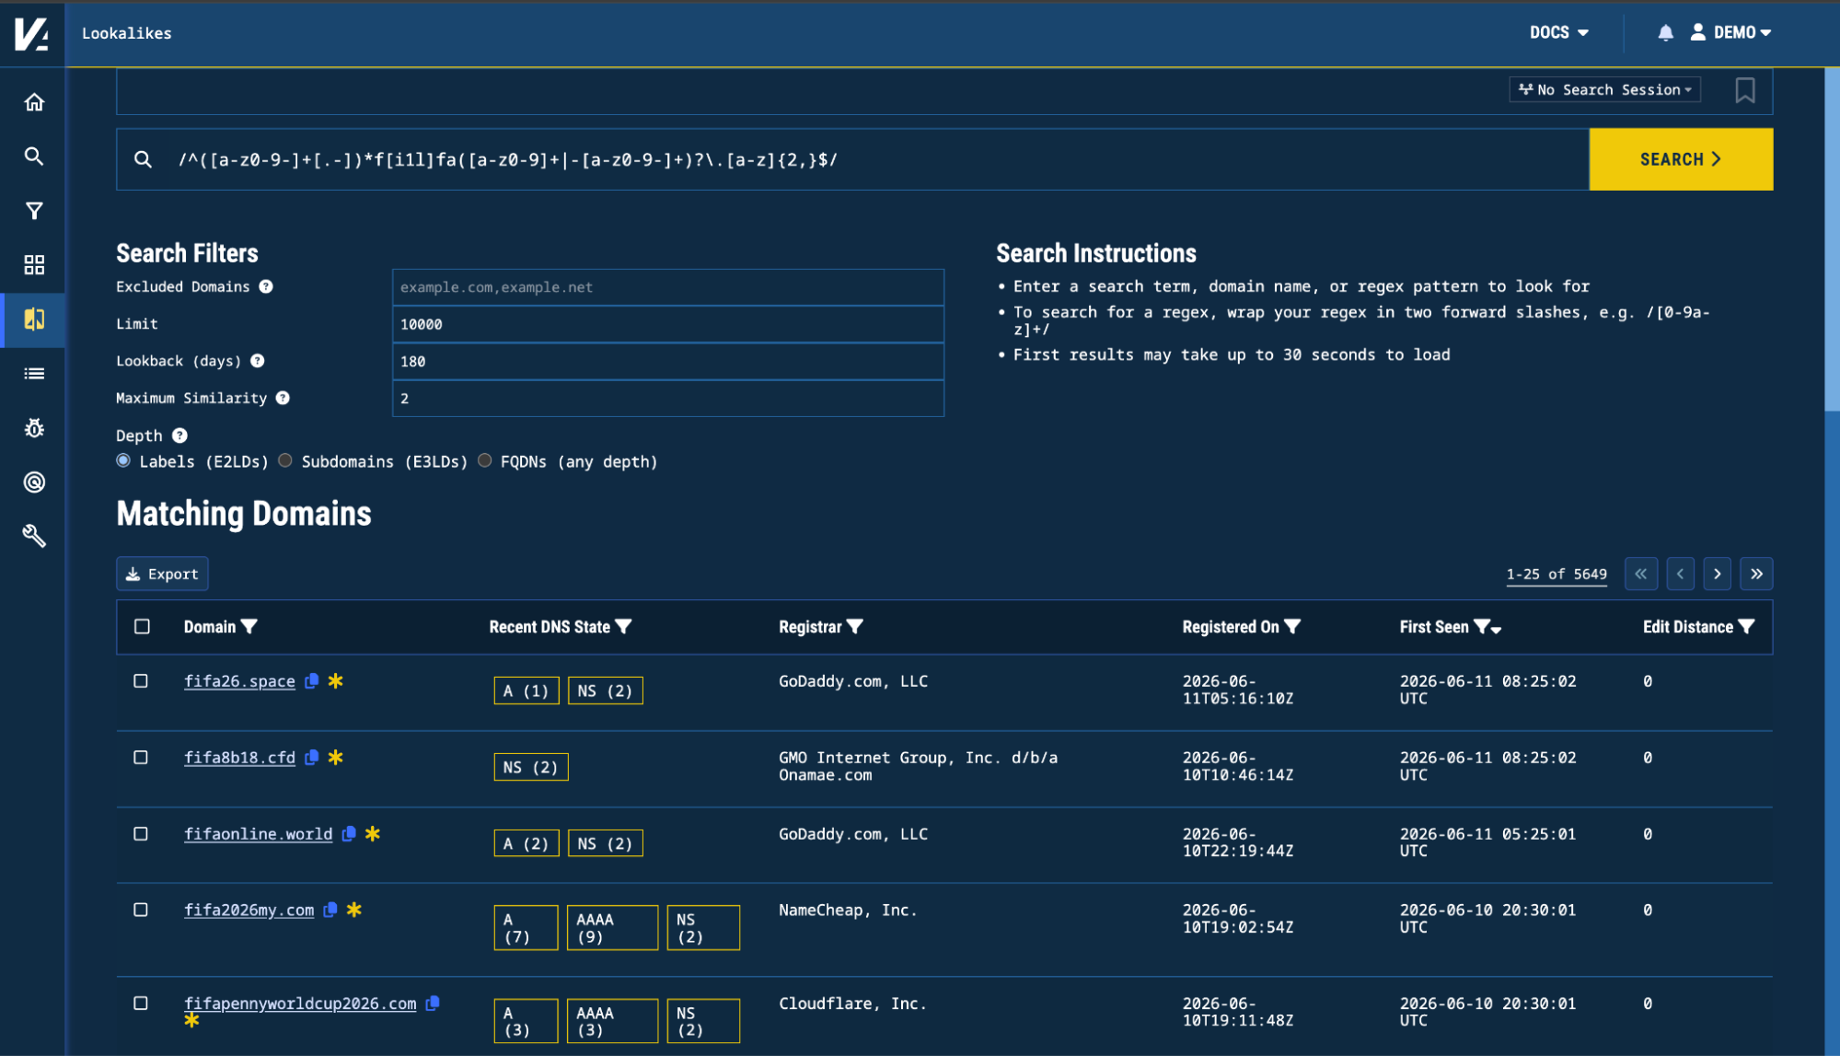Open the DEMO user dropdown

coord(1731,32)
